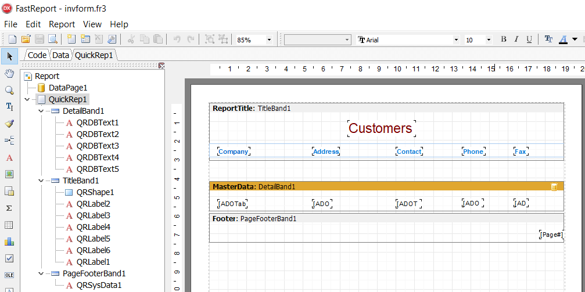Select the Picture object tool
The image size is (585, 292).
pos(9,174)
